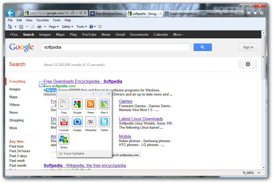273x183 pixels.
Task: Open the Page dropdown menu
Action: coord(54,27)
